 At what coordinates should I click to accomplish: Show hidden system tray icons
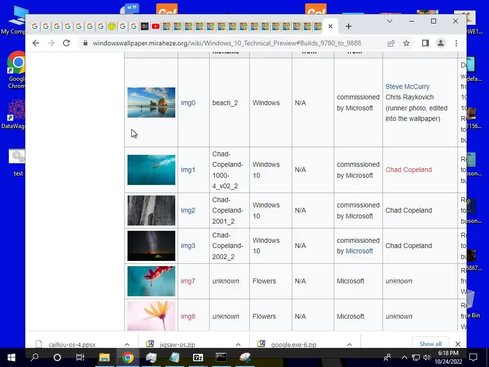404,357
